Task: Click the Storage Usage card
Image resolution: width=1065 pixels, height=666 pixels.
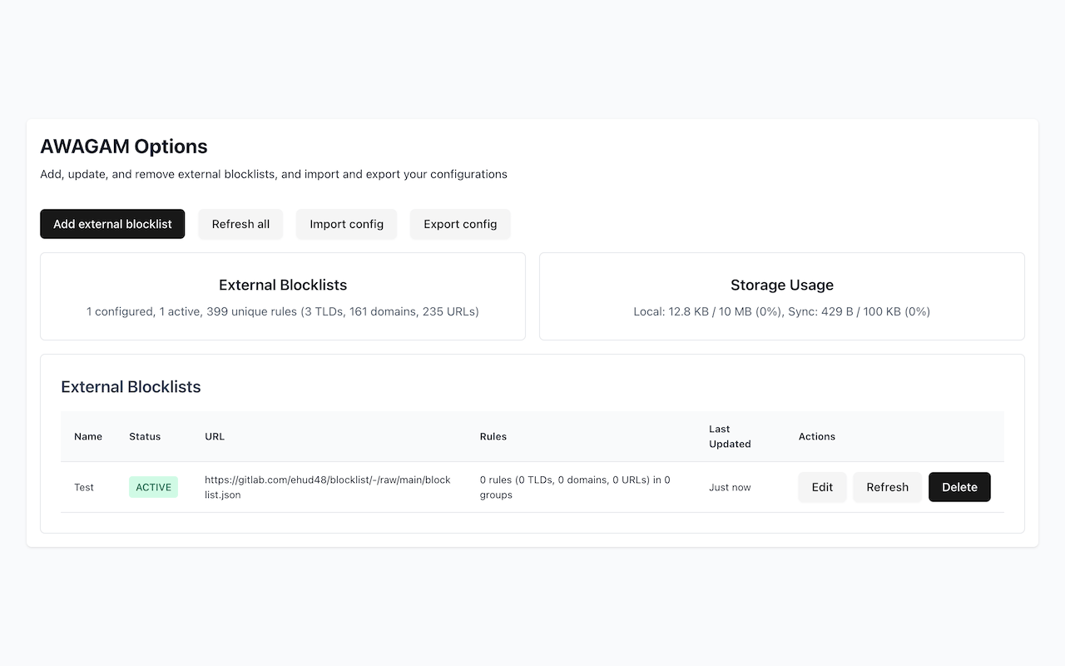Action: tap(782, 296)
